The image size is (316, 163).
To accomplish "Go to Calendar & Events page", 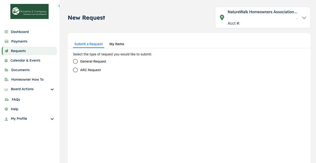I will pyautogui.click(x=25, y=60).
